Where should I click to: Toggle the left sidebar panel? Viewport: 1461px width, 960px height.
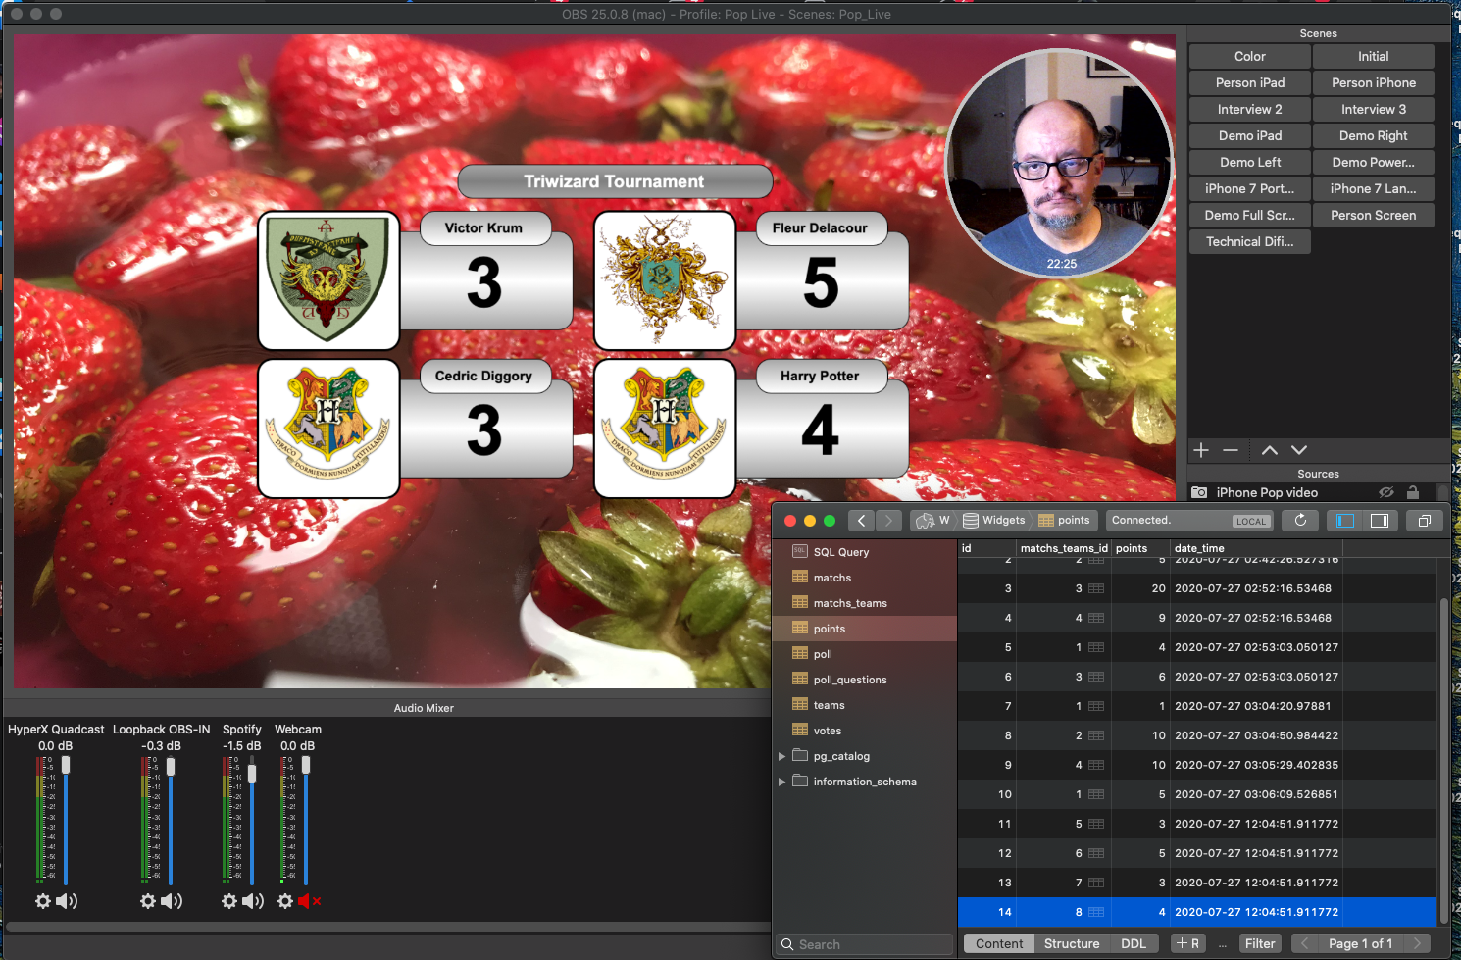pyautogui.click(x=1345, y=521)
